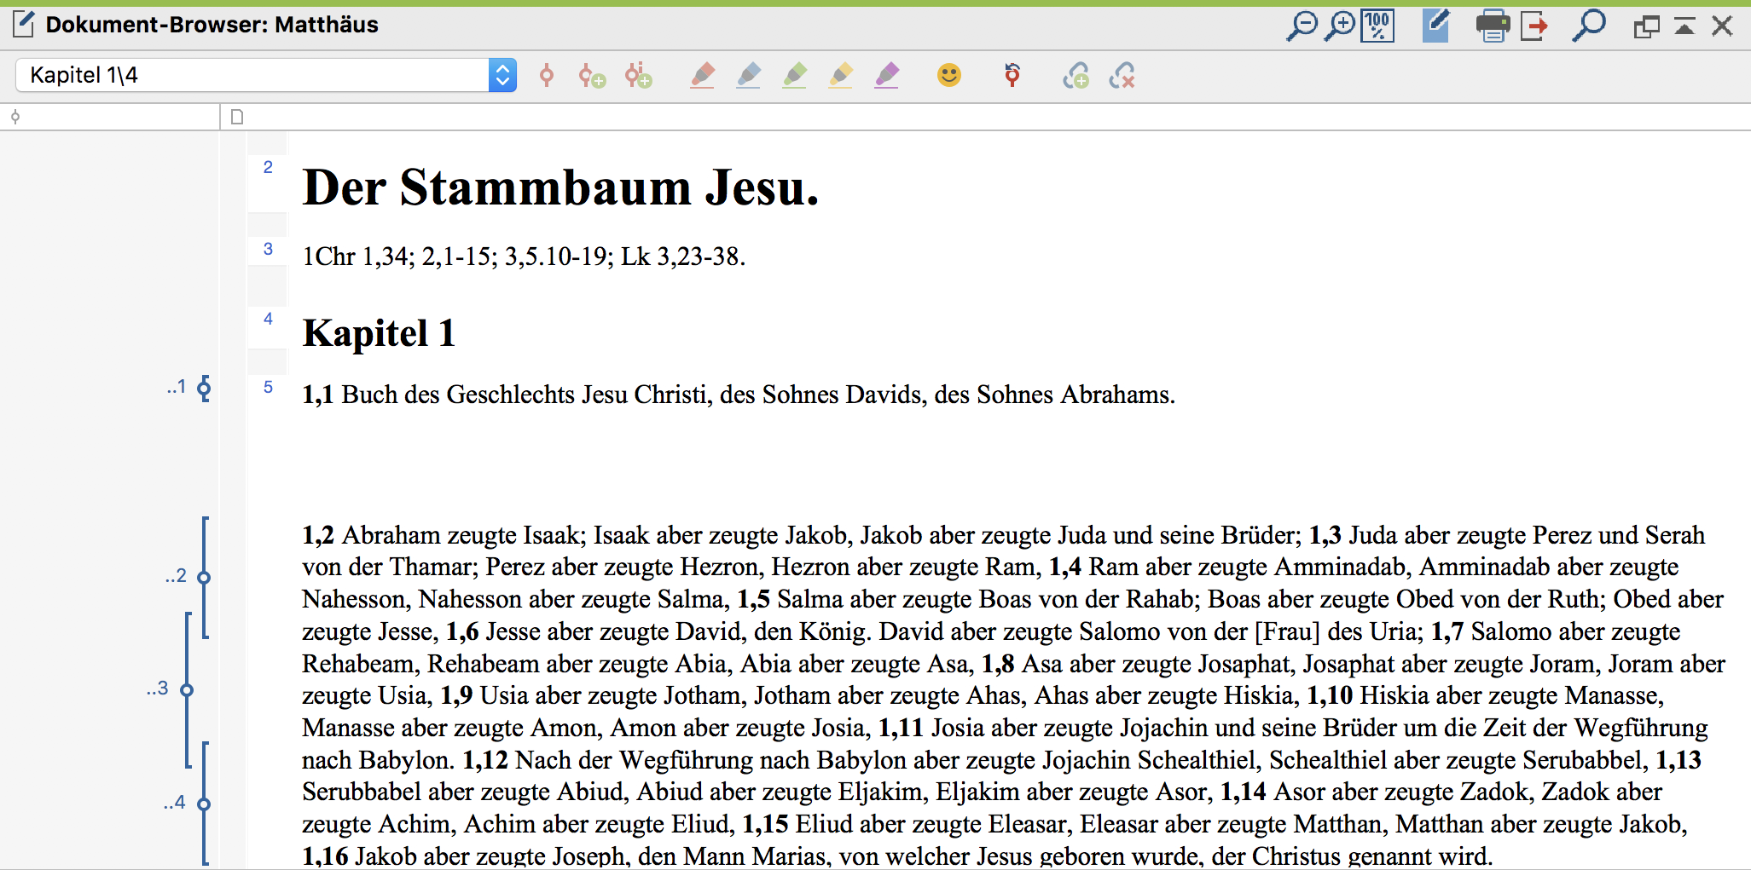Viewport: 1751px width, 870px height.
Task: Toggle edit mode pencil icon
Action: [x=1436, y=26]
